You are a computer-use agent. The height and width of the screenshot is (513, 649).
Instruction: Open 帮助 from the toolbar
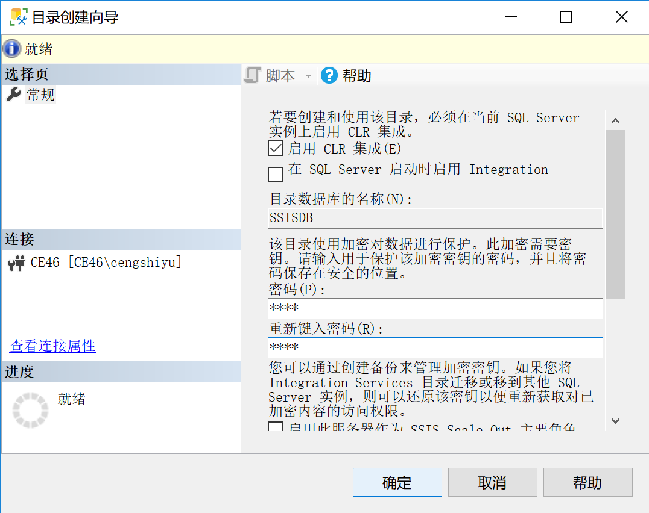point(357,76)
